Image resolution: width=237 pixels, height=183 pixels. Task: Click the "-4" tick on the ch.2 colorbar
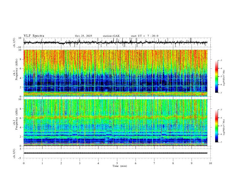(x=221, y=118)
